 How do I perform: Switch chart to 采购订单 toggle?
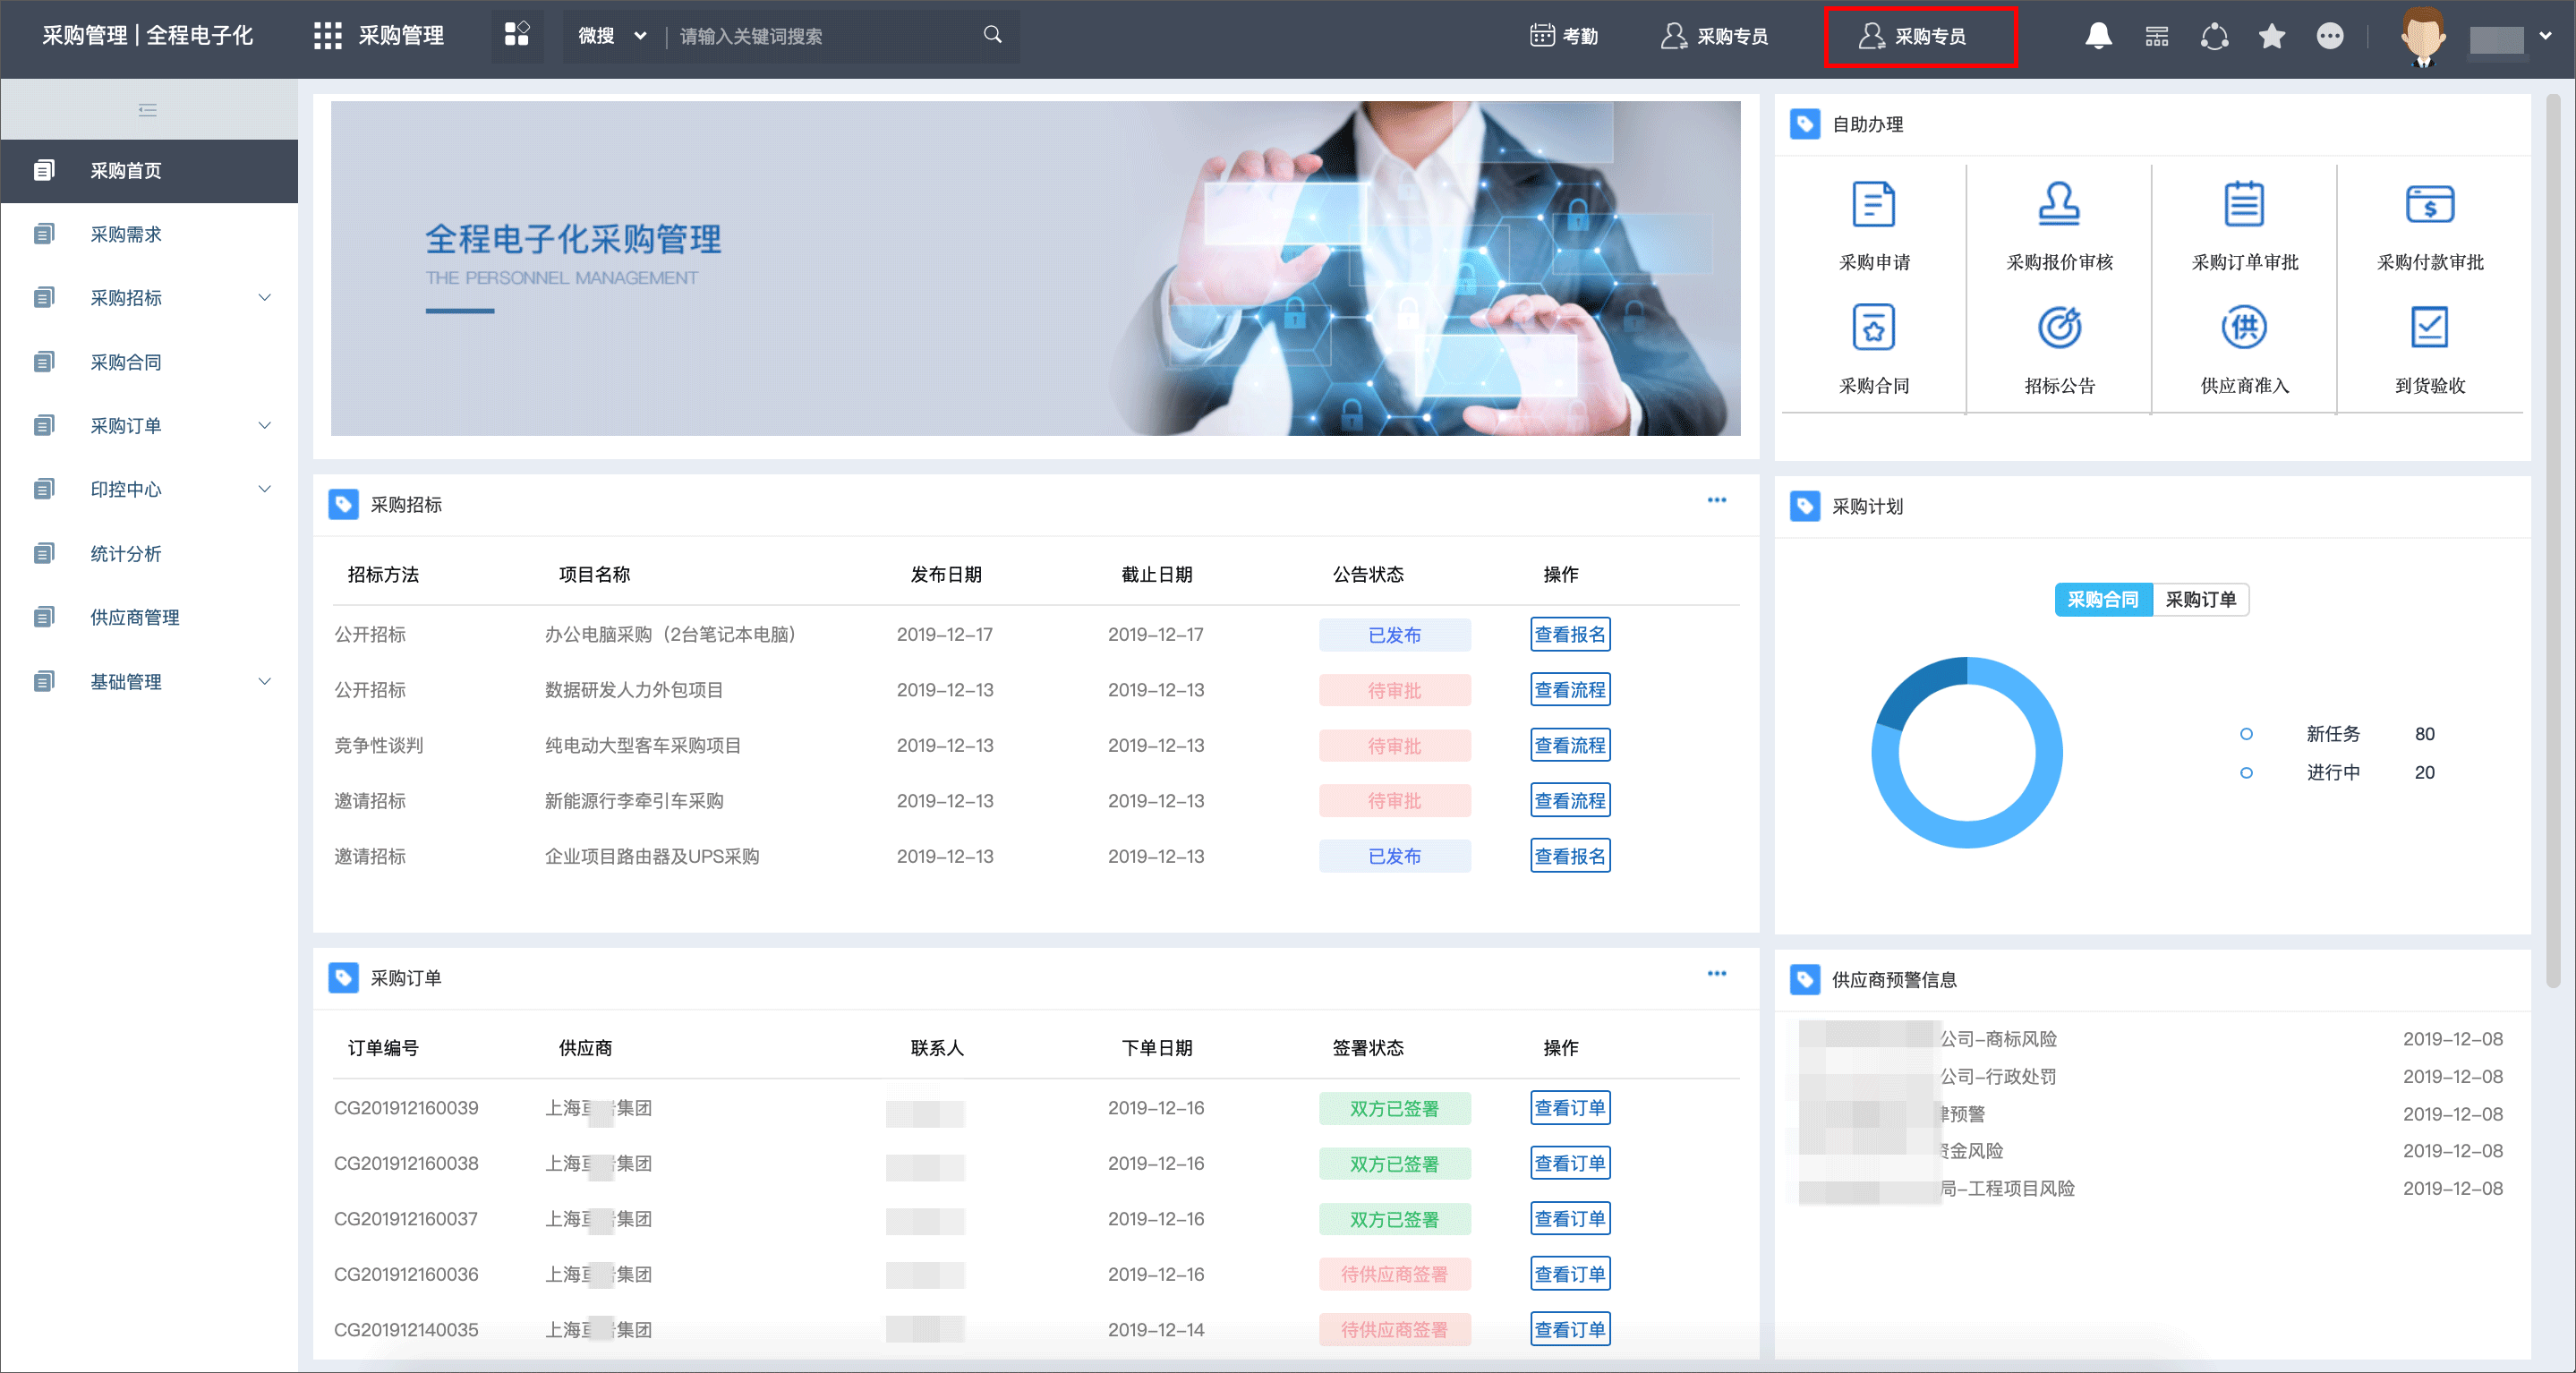coord(2200,600)
